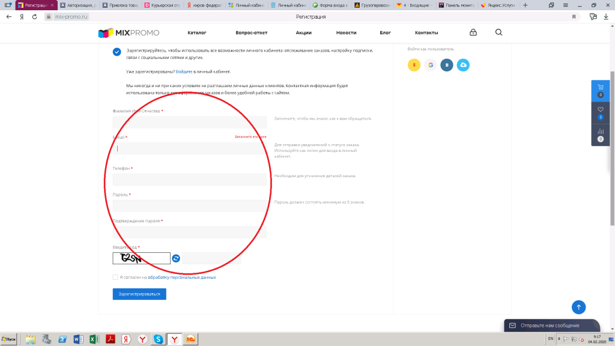This screenshot has height=346, width=615.
Task: Click the Yandex social login icon
Action: pyautogui.click(x=414, y=65)
